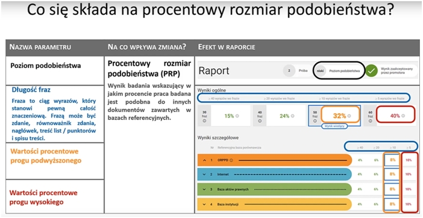This screenshot has width=423, height=218.
Task: Click the '50 fraz' counter
Action: click(x=315, y=116)
